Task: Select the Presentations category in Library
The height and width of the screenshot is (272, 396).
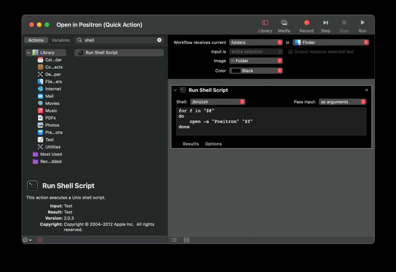Action: (50, 133)
